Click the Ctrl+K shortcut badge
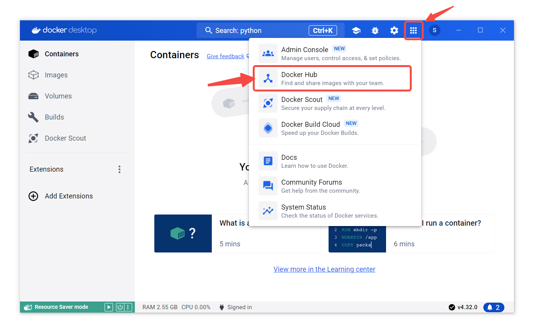The height and width of the screenshot is (331, 540). (x=323, y=30)
